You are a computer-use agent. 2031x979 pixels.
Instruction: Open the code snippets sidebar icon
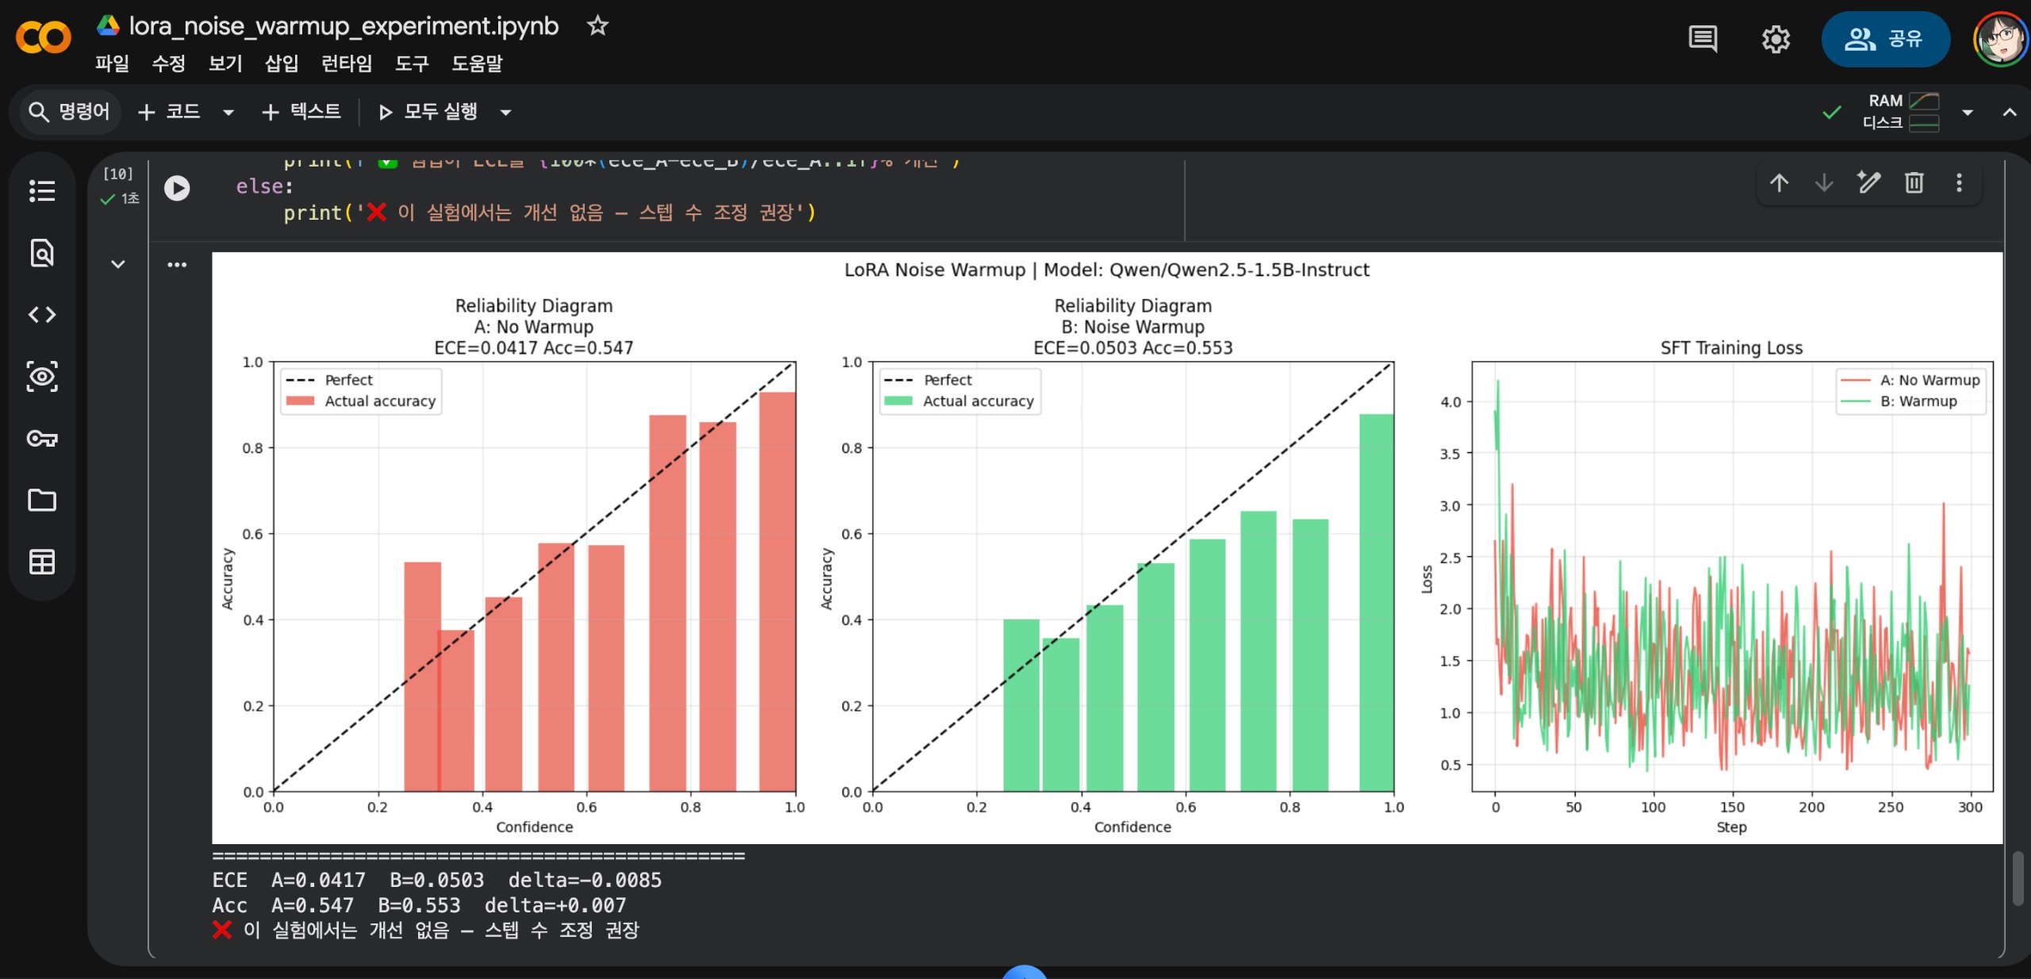[x=42, y=314]
